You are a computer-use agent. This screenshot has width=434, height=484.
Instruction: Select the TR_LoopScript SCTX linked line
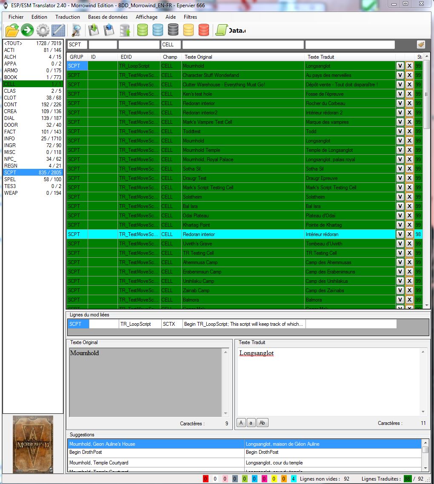[231, 324]
